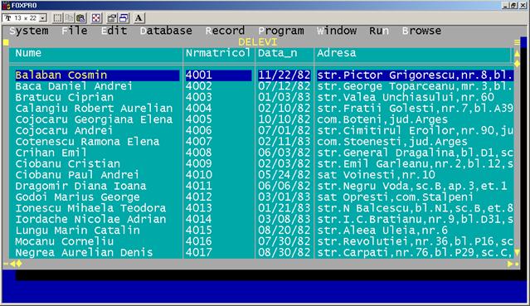Click birth date 08/20/82
Screen dimensions: 530x306
coord(284,231)
